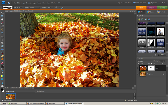Open the layer Opacity dropdown arrow

pyautogui.click(x=164, y=61)
